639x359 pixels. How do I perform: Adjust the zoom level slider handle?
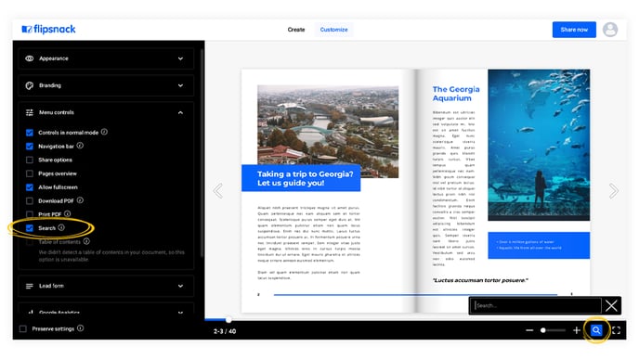point(542,330)
